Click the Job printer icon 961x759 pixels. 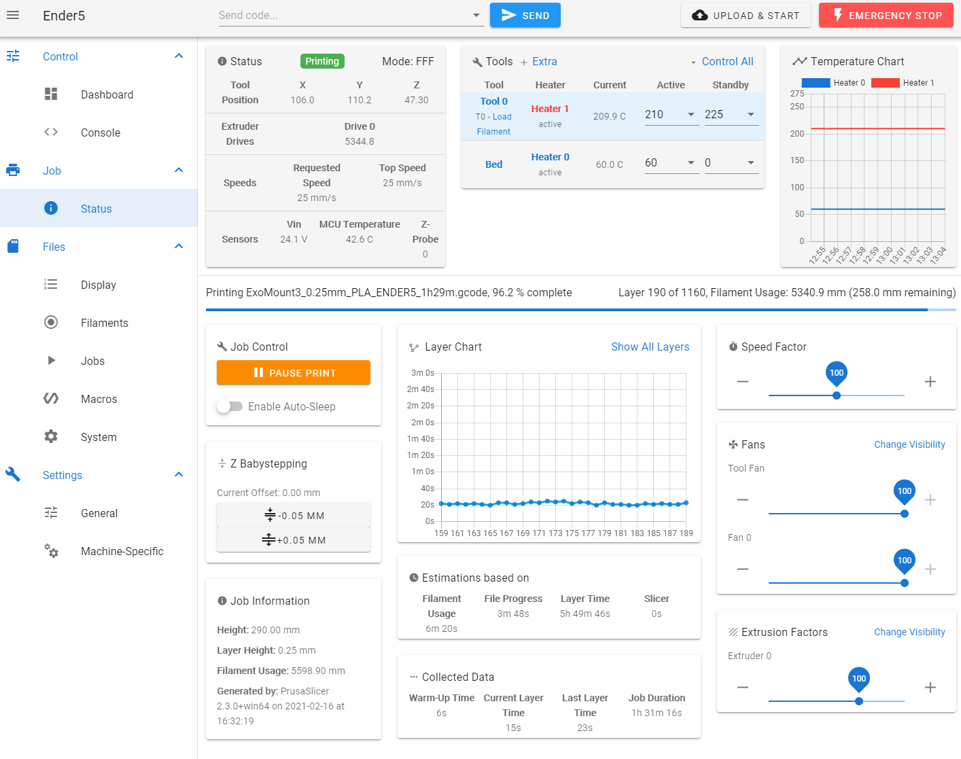point(13,170)
